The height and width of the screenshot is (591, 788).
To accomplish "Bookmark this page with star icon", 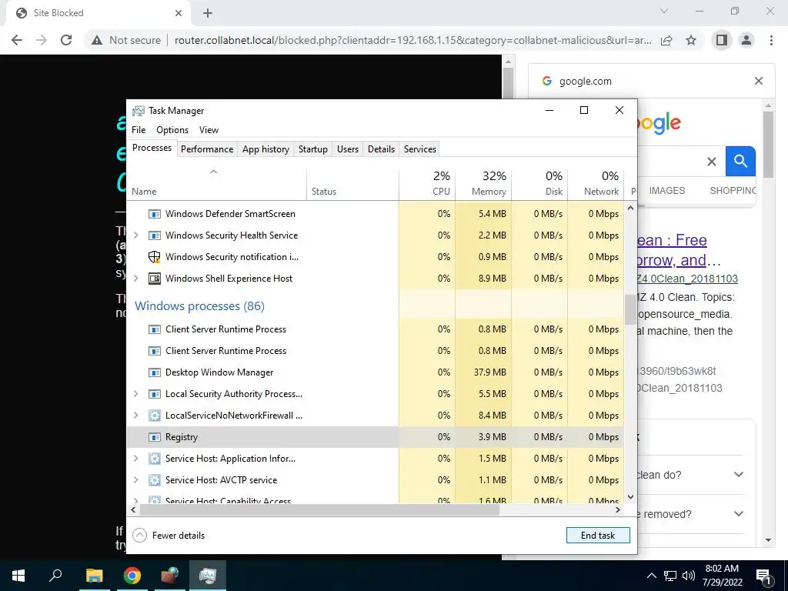I will [x=691, y=40].
